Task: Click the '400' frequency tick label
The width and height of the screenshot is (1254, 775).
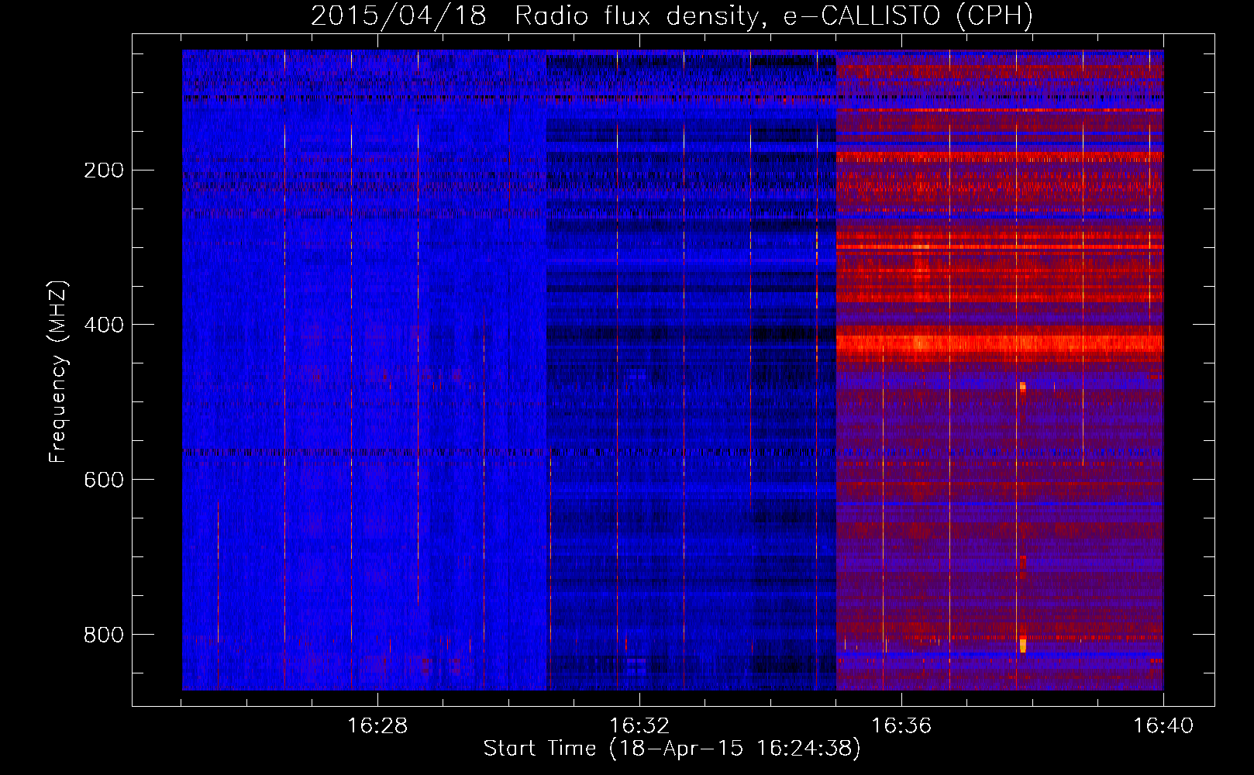Action: pyautogui.click(x=104, y=325)
